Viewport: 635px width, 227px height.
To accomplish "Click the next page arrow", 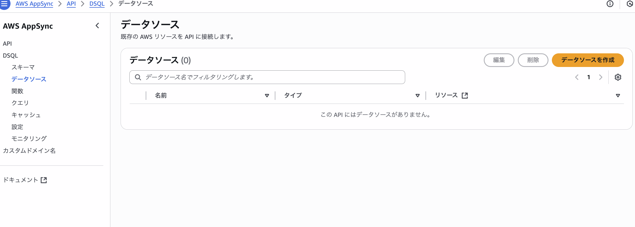I will (601, 77).
